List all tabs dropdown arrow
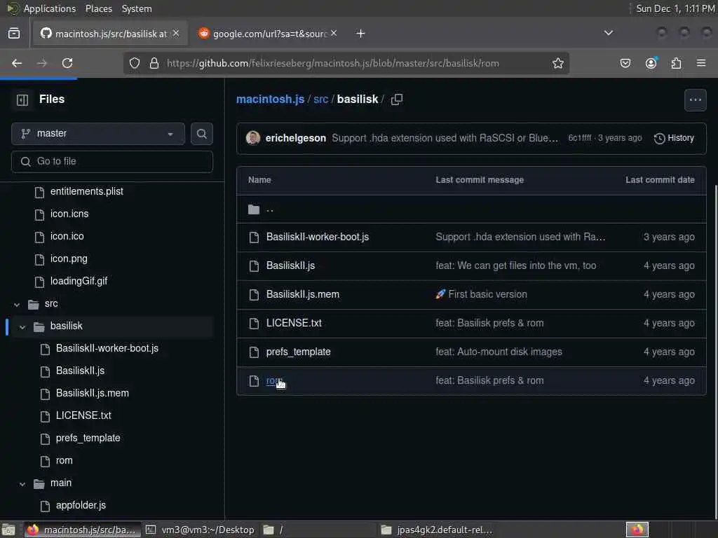The width and height of the screenshot is (718, 538). [609, 33]
